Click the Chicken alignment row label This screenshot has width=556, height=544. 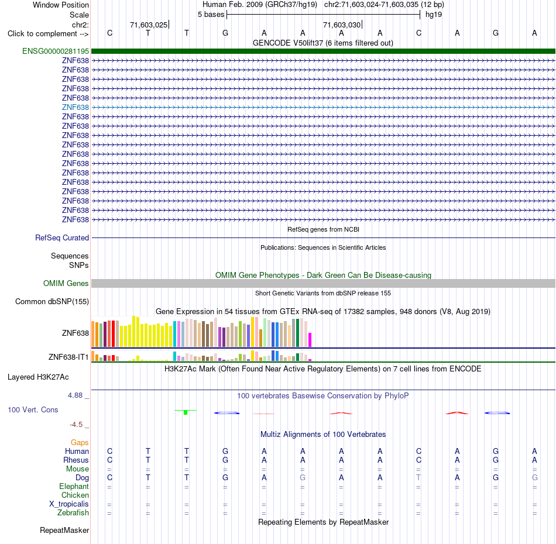[x=75, y=495]
